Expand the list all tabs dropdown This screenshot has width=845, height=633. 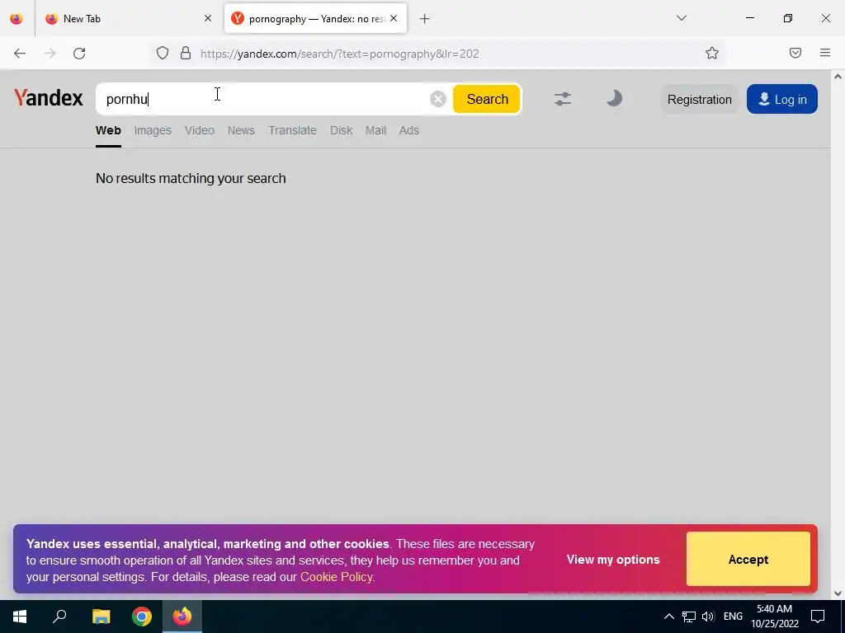click(681, 18)
